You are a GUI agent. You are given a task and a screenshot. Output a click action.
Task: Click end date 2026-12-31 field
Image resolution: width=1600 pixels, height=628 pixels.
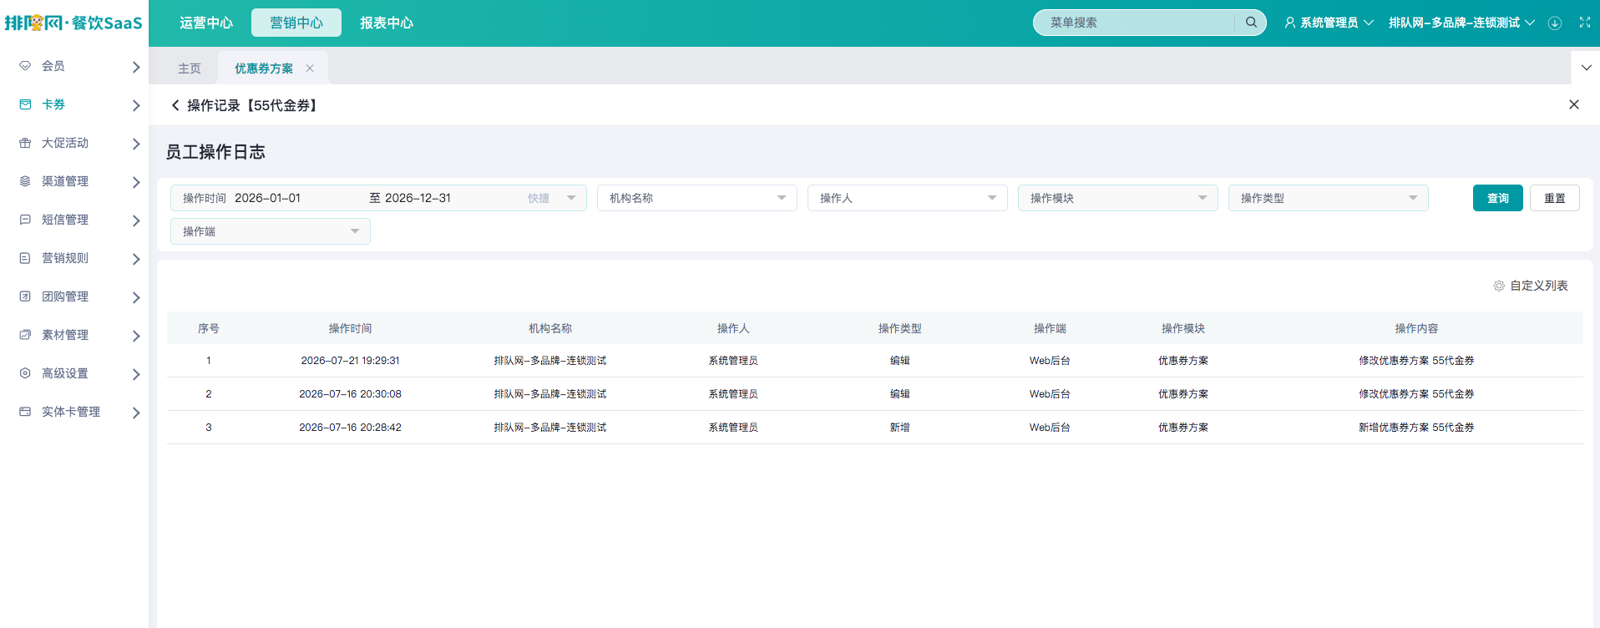418,198
